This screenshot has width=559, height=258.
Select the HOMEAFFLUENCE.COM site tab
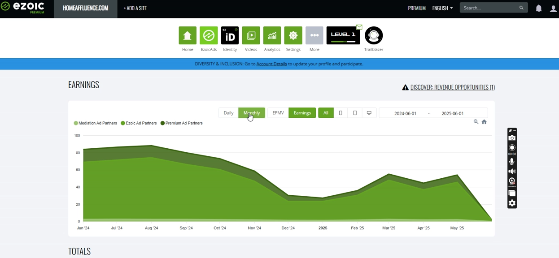[x=86, y=8]
